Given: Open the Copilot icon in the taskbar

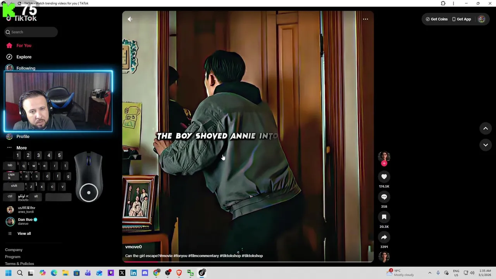Looking at the screenshot, I should 42,273.
